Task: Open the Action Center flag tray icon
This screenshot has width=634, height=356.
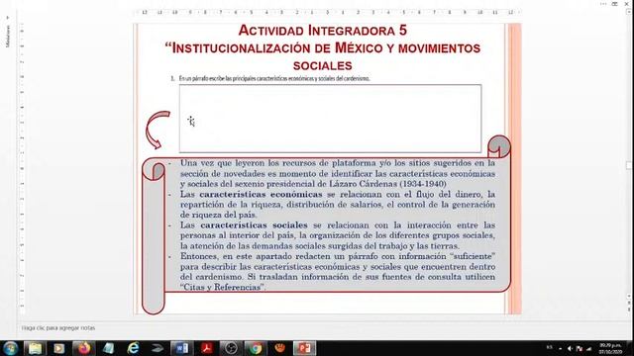Action: pyautogui.click(x=580, y=348)
